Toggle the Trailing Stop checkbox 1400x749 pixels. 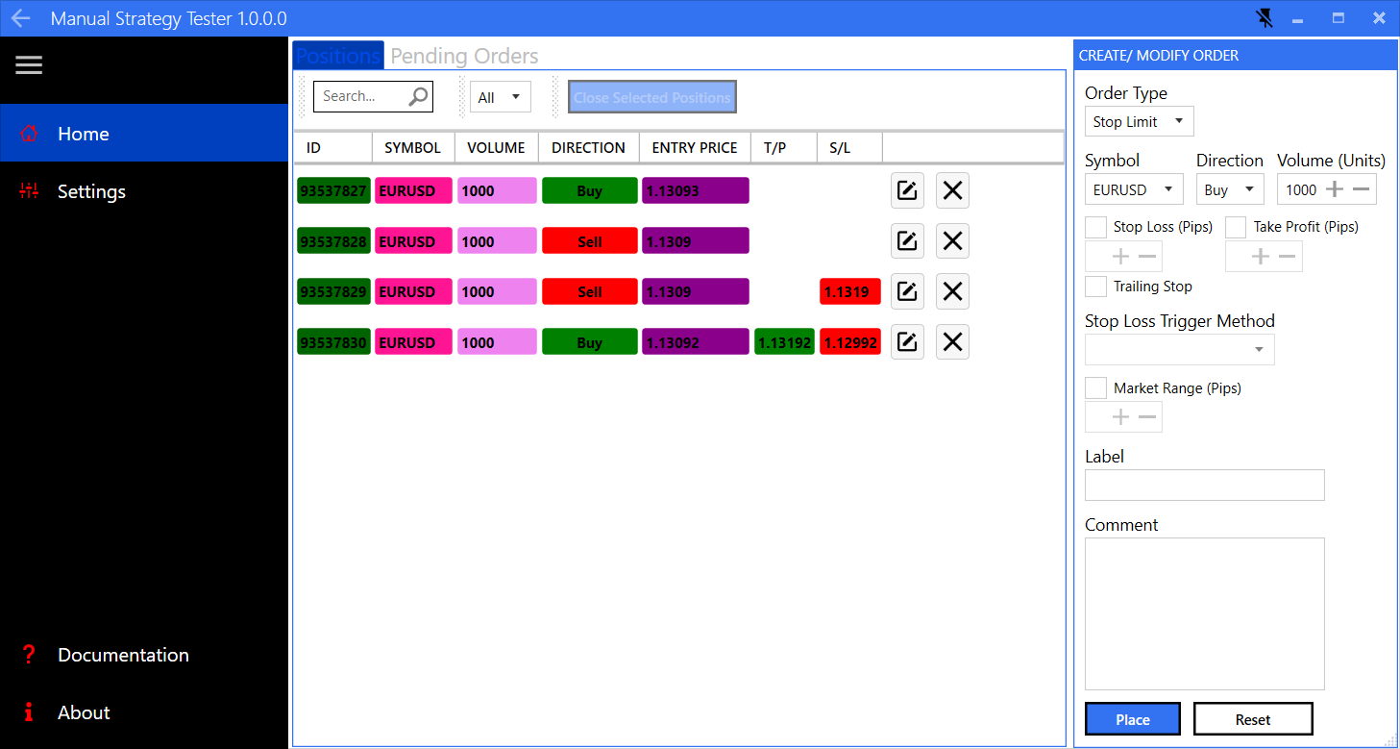1095,286
